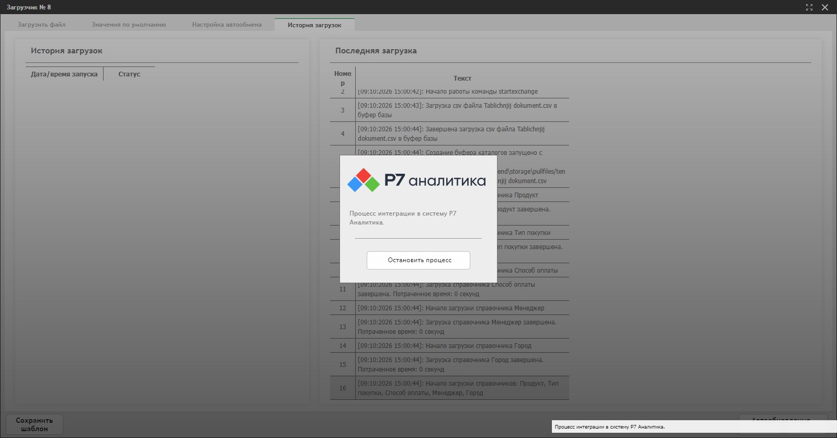Select row 13 Загрузка справочника Менеджер завершена
This screenshot has height=438, width=837.
(449, 327)
